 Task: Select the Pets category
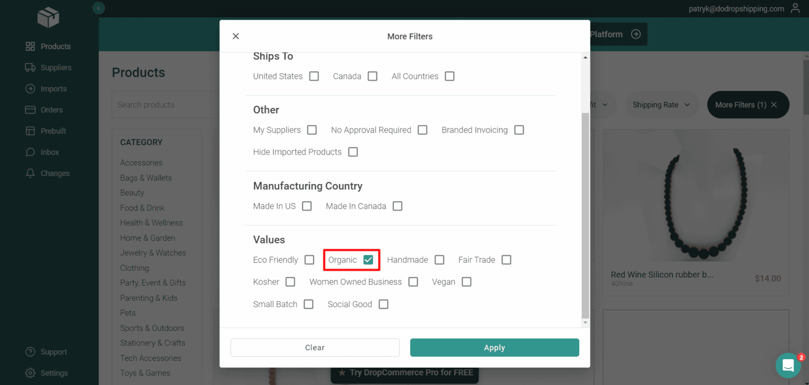[x=127, y=312]
